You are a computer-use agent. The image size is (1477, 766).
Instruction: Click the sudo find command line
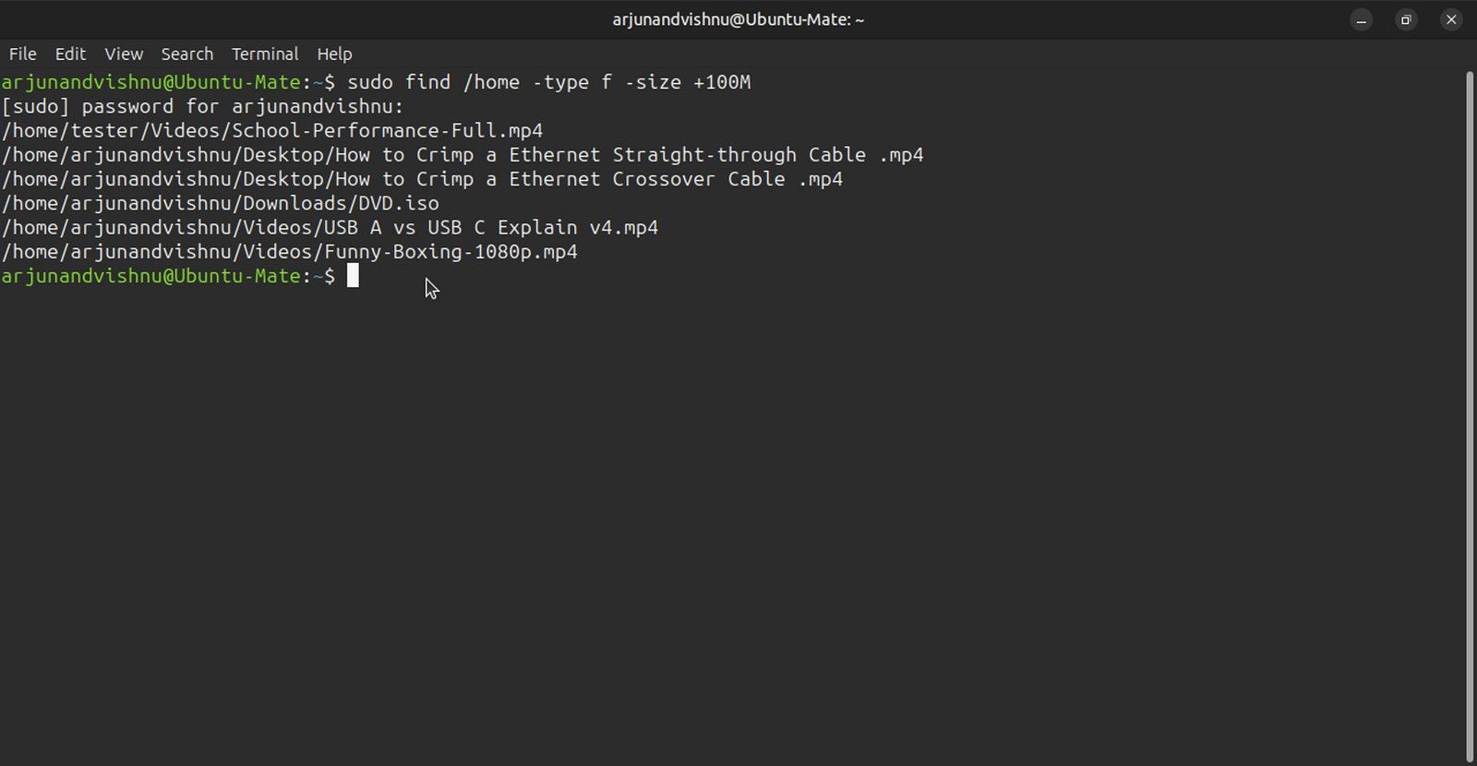[548, 82]
